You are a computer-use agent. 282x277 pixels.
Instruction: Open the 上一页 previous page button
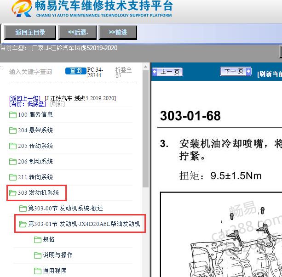pos(167,72)
